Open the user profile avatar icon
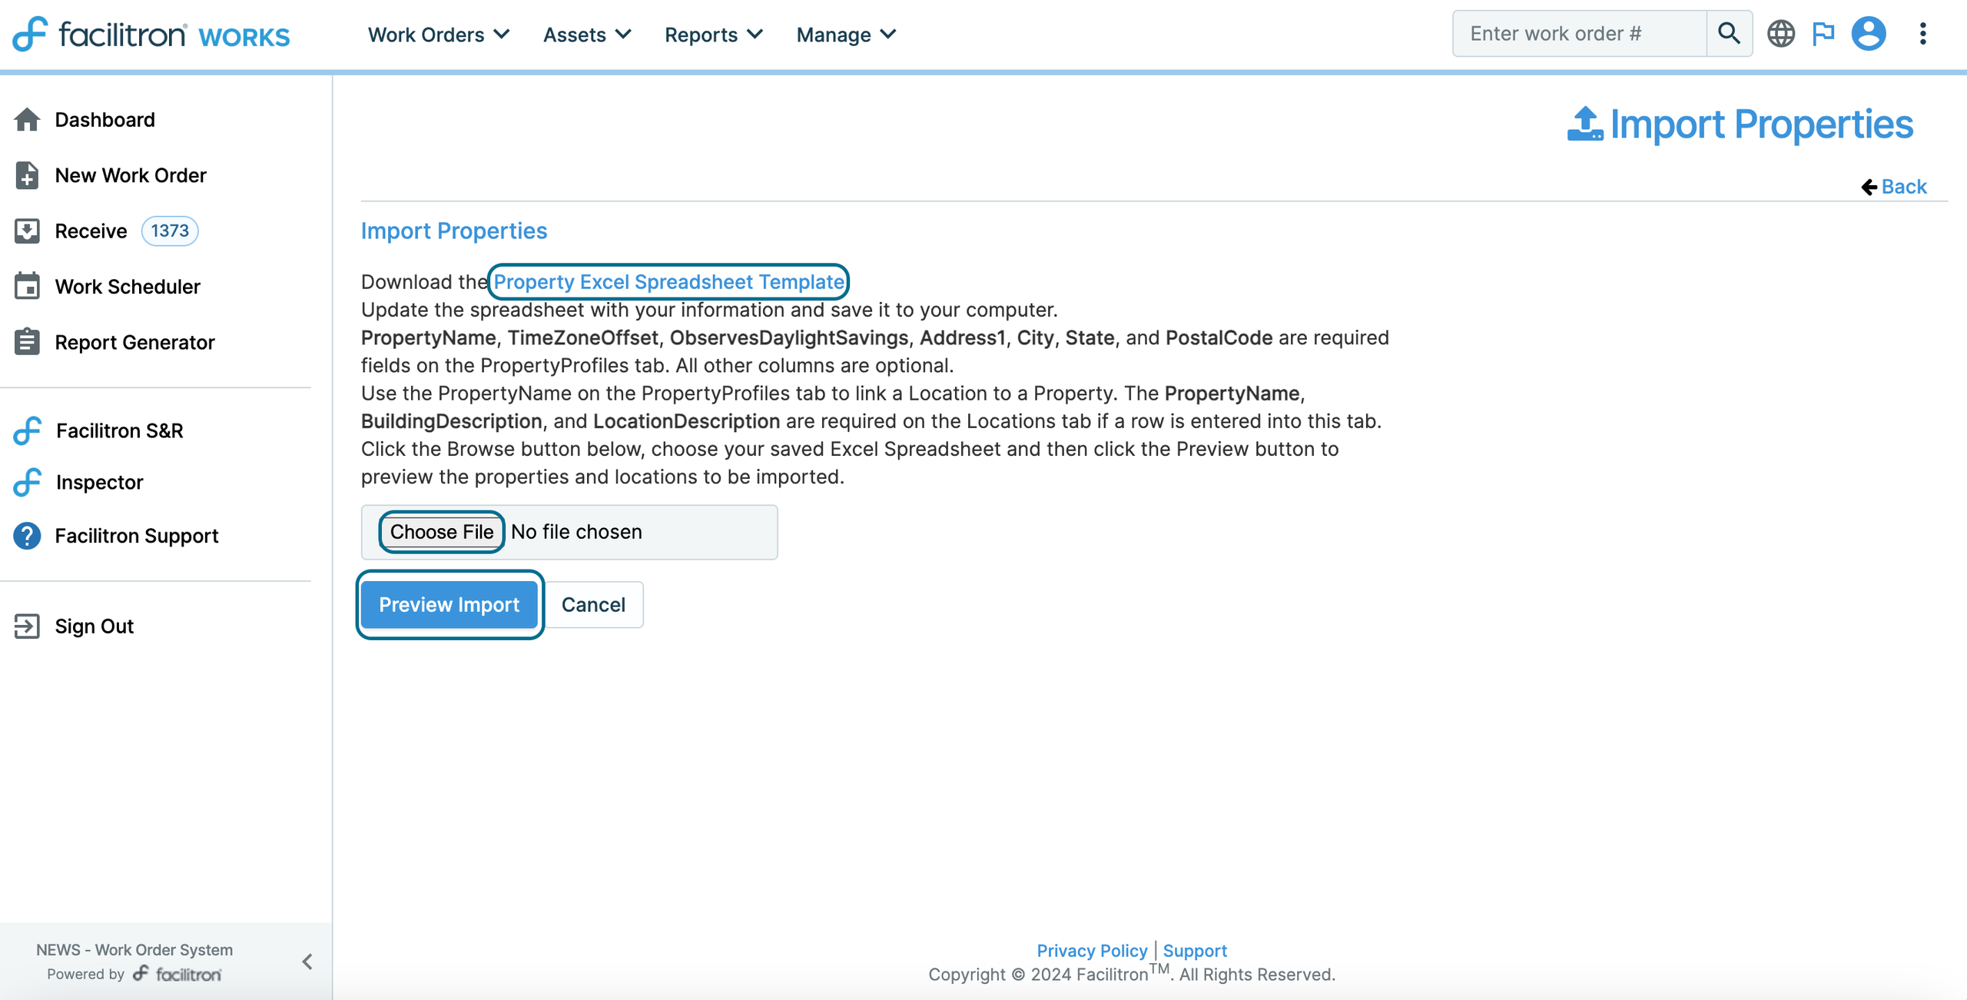1967x1000 pixels. tap(1869, 34)
